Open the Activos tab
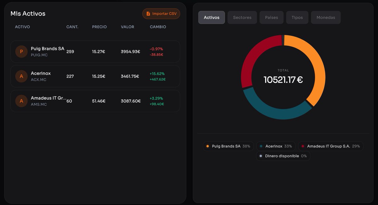The width and height of the screenshot is (378, 205). (x=212, y=17)
